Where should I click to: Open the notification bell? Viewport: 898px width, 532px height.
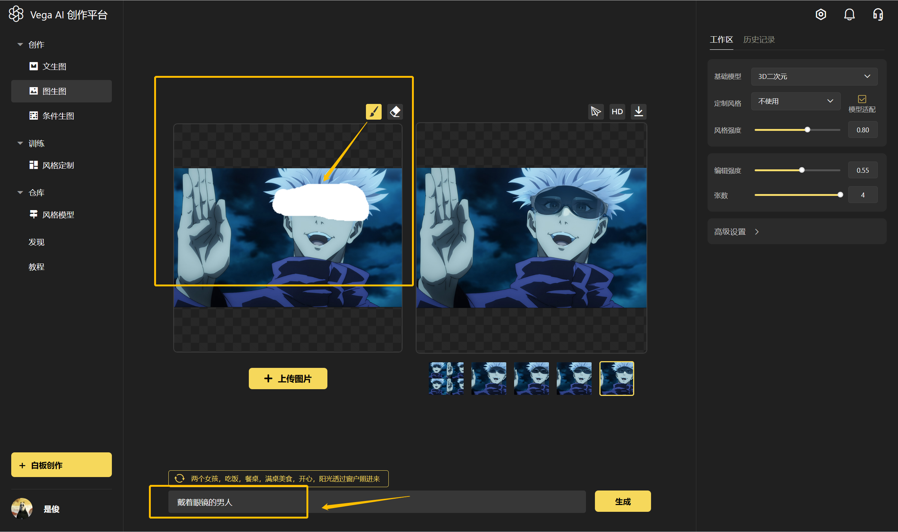[849, 15]
